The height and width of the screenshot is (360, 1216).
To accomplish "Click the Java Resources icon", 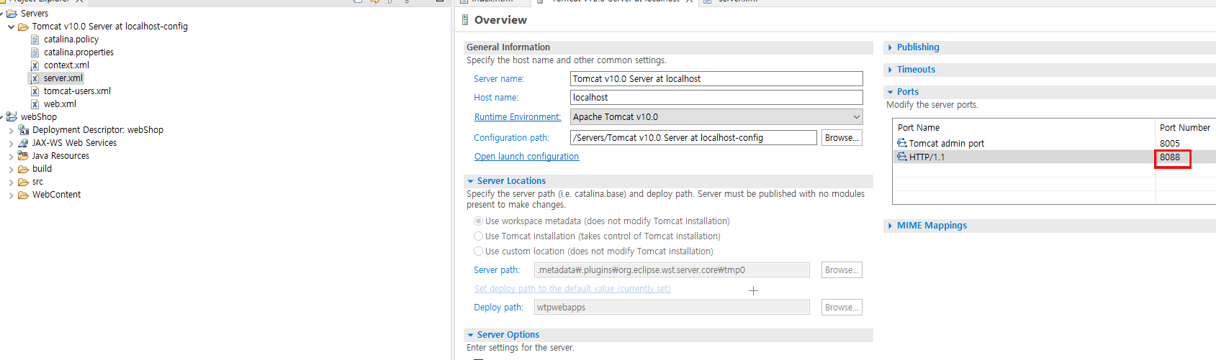I will (x=23, y=156).
